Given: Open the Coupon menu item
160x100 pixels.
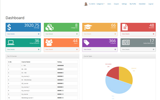Looking at the screenshot, I should pyautogui.click(x=116, y=4).
